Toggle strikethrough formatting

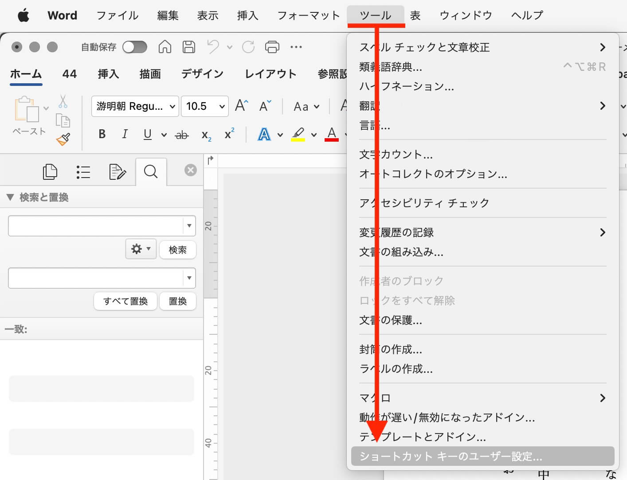[x=182, y=135]
